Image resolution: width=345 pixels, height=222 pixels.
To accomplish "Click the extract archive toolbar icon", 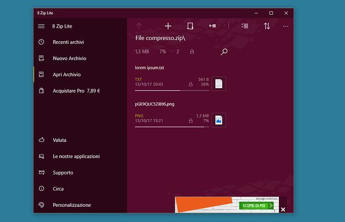I will point(190,26).
